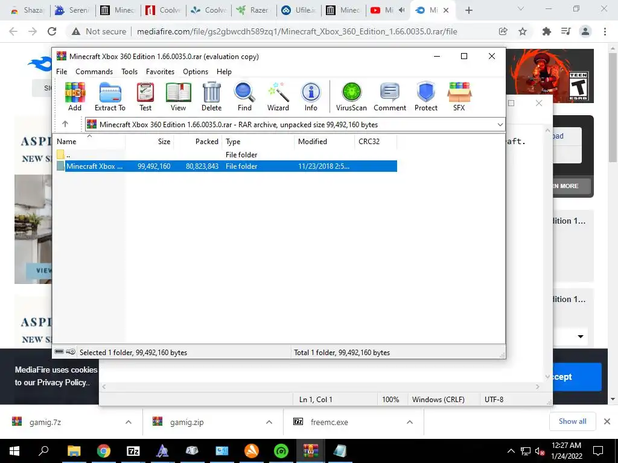Screen dimensions: 618x463
Task: Launch the Wizard wand tool
Action: click(x=278, y=96)
